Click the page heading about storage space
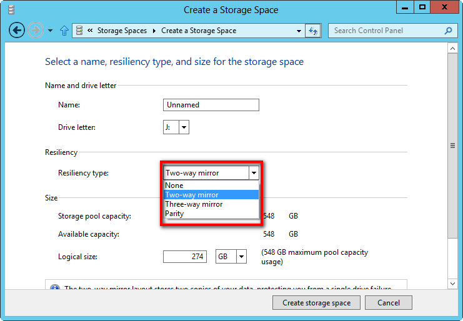The image size is (463, 321). [174, 62]
